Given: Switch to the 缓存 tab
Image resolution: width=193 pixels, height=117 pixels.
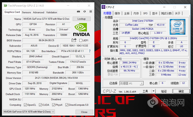Looking at the screenshot, I should point(117,13).
